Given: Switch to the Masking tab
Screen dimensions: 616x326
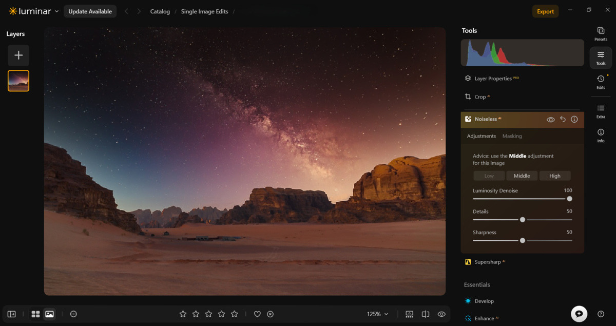Looking at the screenshot, I should (x=512, y=136).
